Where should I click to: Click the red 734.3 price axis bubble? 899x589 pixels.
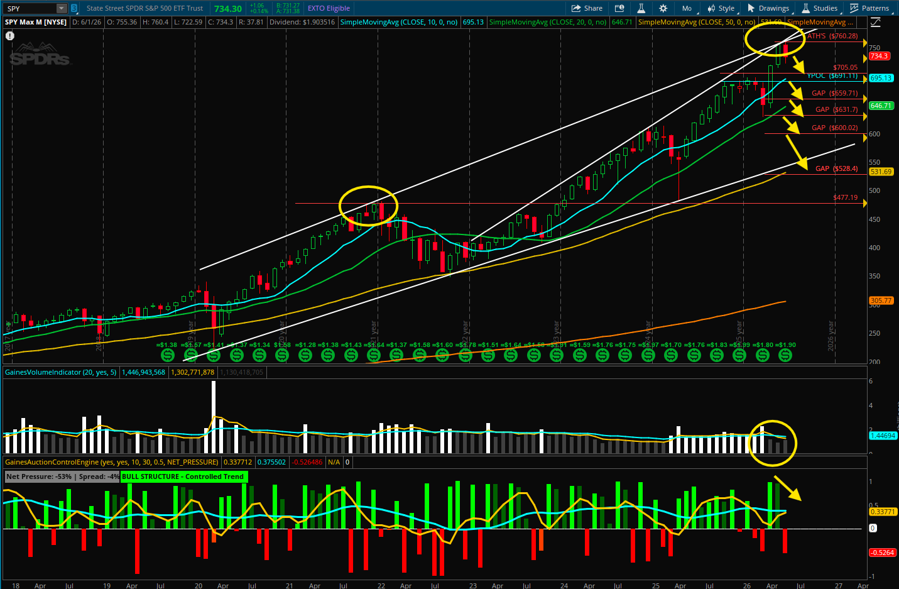click(880, 56)
